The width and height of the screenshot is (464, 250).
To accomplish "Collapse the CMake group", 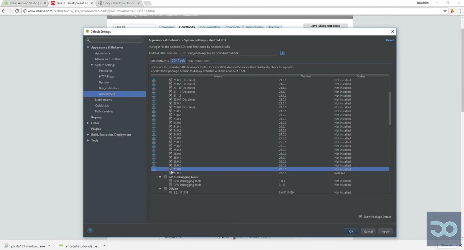I will (160, 189).
